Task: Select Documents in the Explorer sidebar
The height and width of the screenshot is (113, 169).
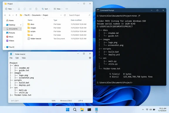Action: point(12,29)
